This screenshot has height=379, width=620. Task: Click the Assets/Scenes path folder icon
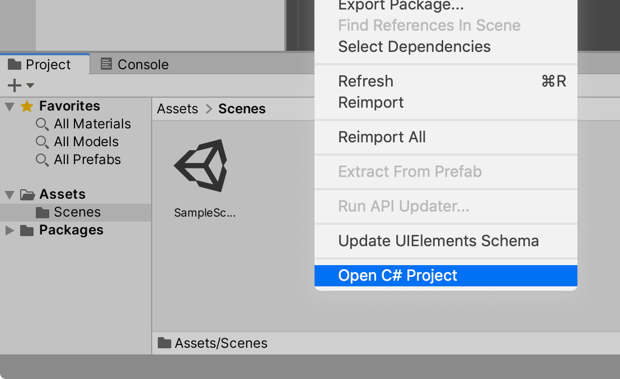tap(165, 343)
